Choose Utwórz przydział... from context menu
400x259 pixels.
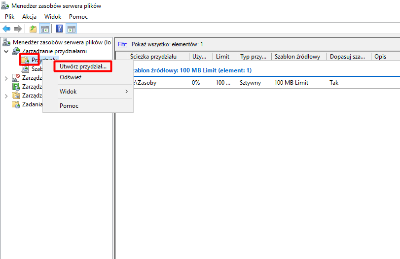pyautogui.click(x=82, y=66)
